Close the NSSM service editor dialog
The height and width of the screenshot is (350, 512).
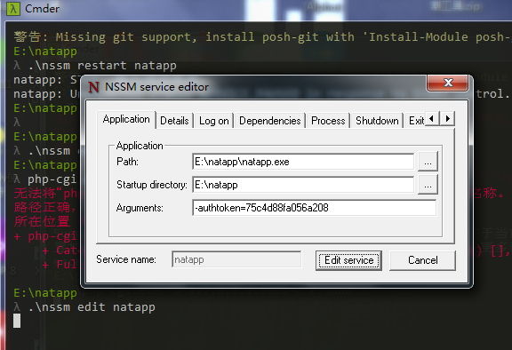[x=448, y=83]
